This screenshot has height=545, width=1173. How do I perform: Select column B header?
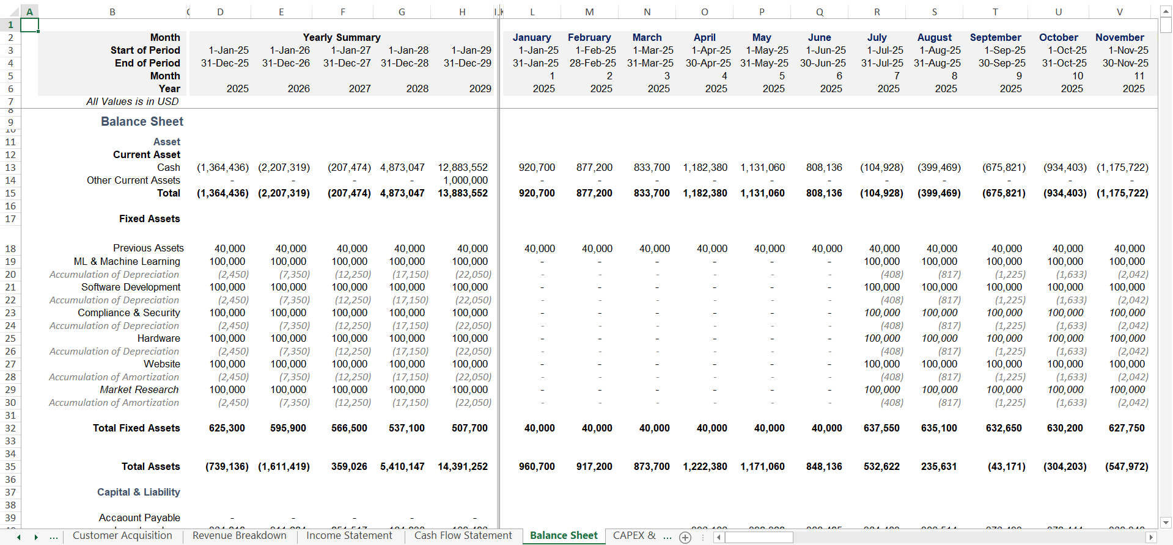point(112,12)
